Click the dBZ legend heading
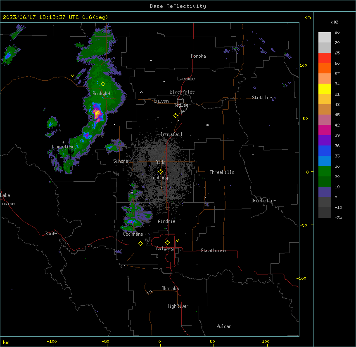The height and width of the screenshot is (347, 356). 335,22
